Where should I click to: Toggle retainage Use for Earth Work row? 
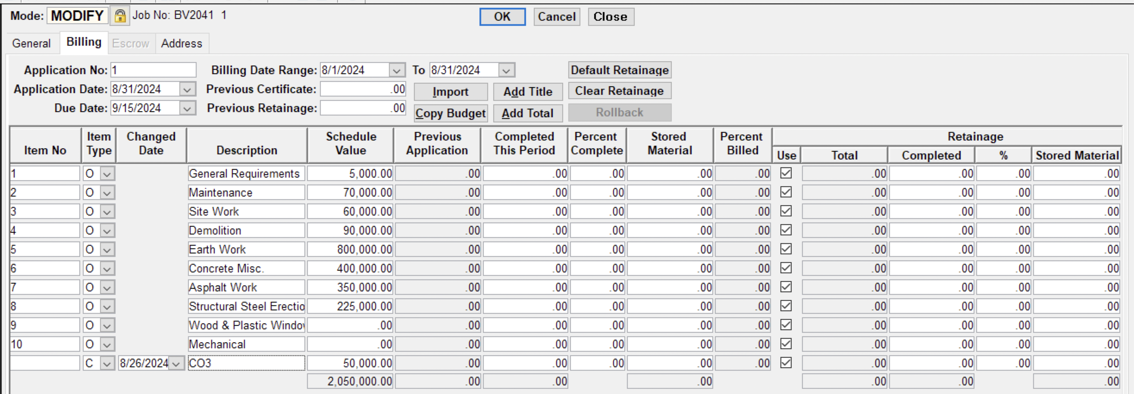point(786,249)
